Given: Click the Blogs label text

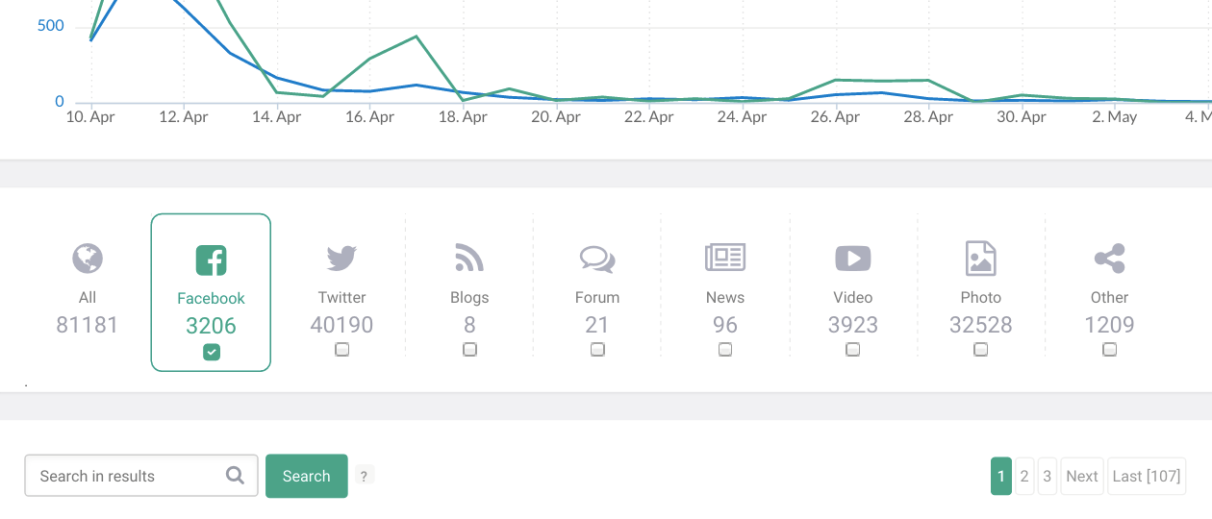Looking at the screenshot, I should pos(469,297).
